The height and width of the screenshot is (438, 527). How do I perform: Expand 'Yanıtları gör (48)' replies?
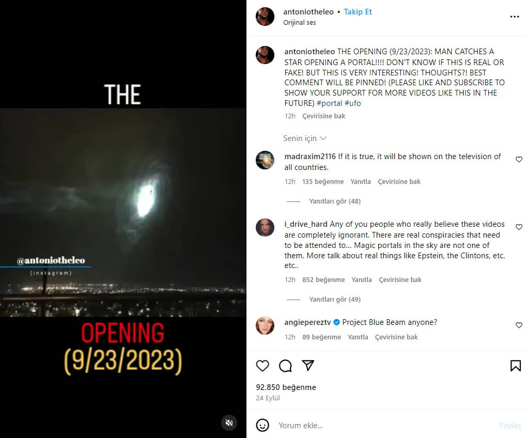(335, 201)
